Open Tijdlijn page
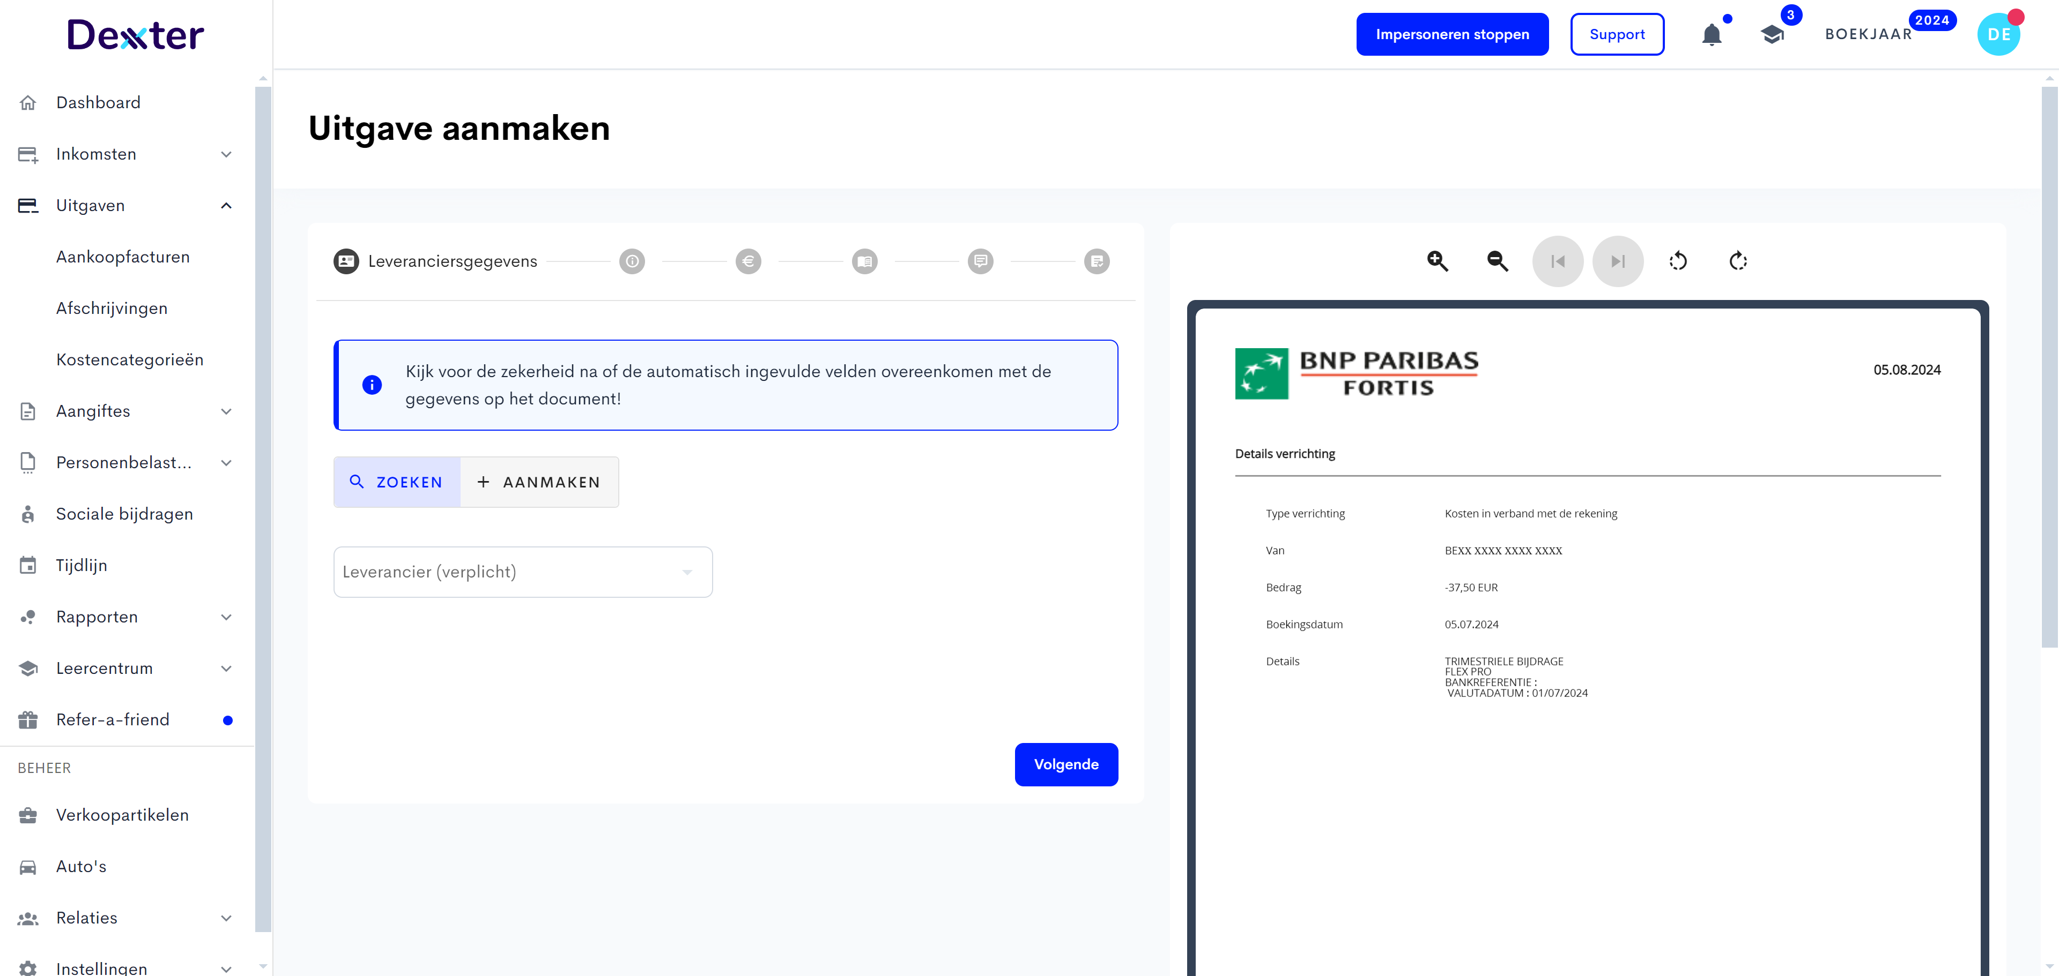Screen dimensions: 2059x976 82,566
